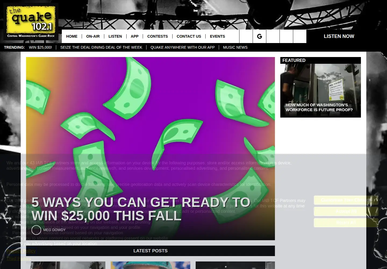Click The Quake 102.1 station logo

(x=31, y=22)
